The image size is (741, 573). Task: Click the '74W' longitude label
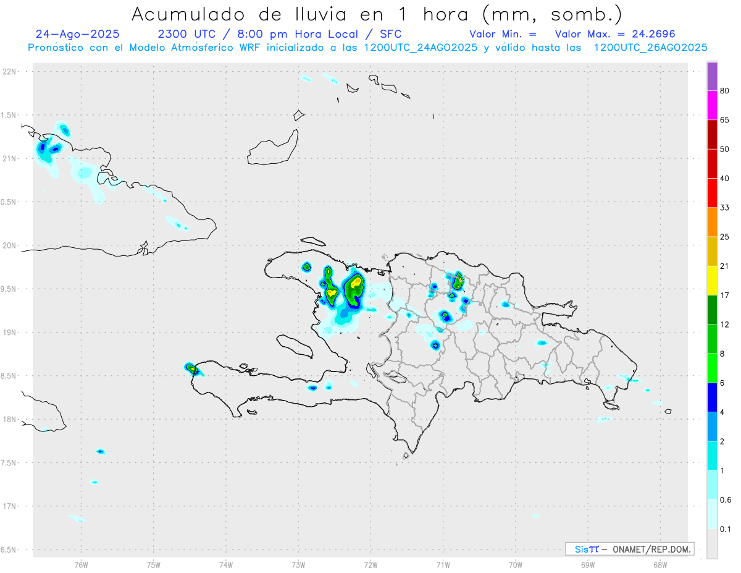pos(226,564)
